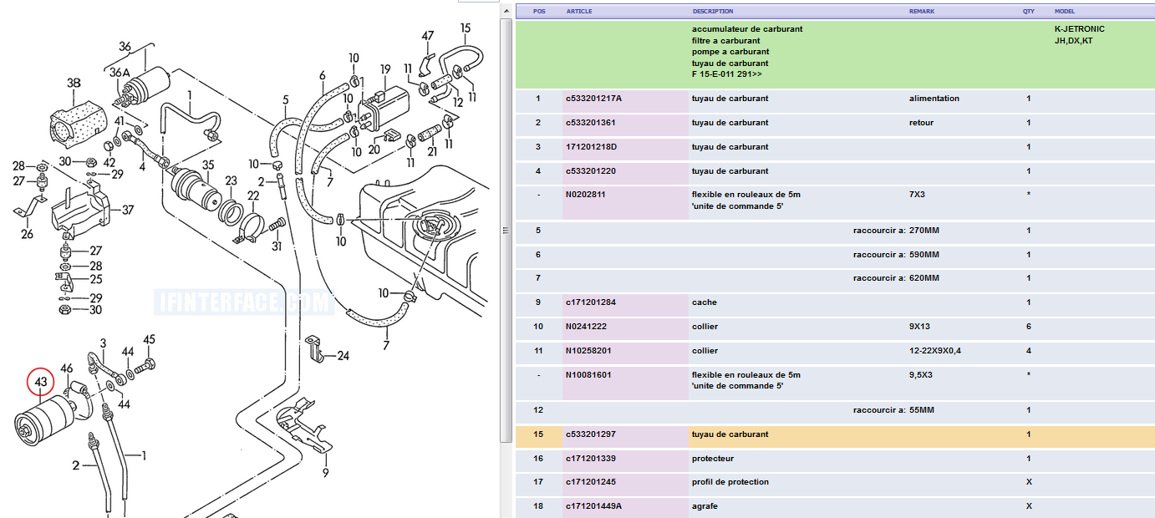This screenshot has width=1155, height=518.
Task: Click the '9X13' collier remark cell
Action: [x=919, y=327]
